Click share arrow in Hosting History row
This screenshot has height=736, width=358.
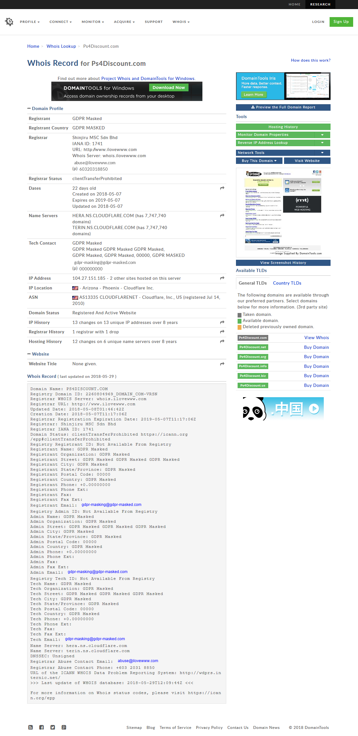click(222, 341)
